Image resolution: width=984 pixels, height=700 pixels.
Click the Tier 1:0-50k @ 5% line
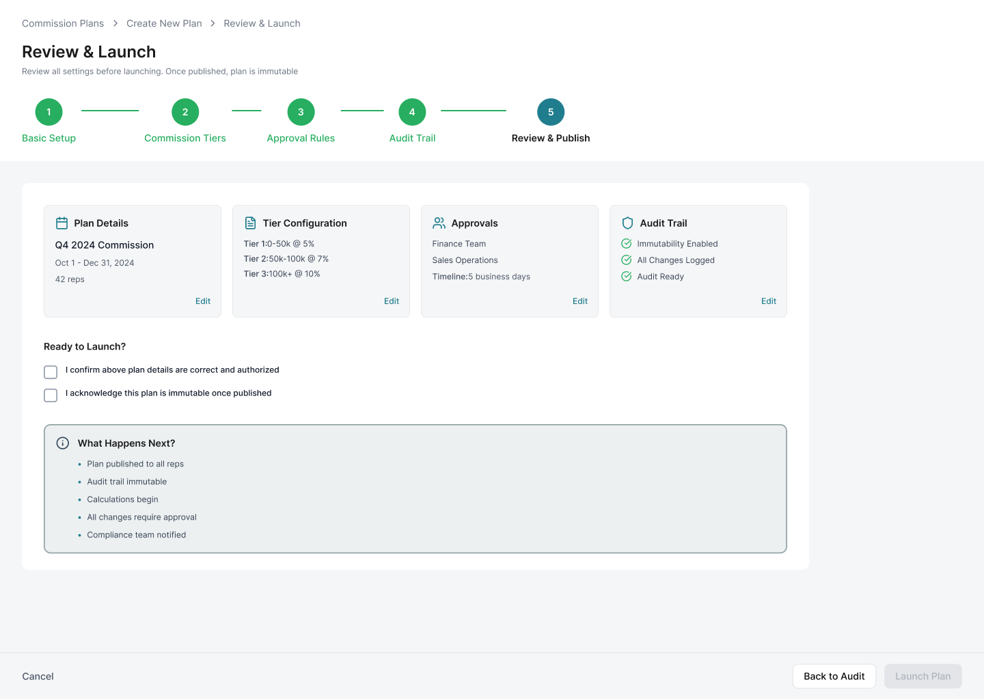click(x=279, y=244)
